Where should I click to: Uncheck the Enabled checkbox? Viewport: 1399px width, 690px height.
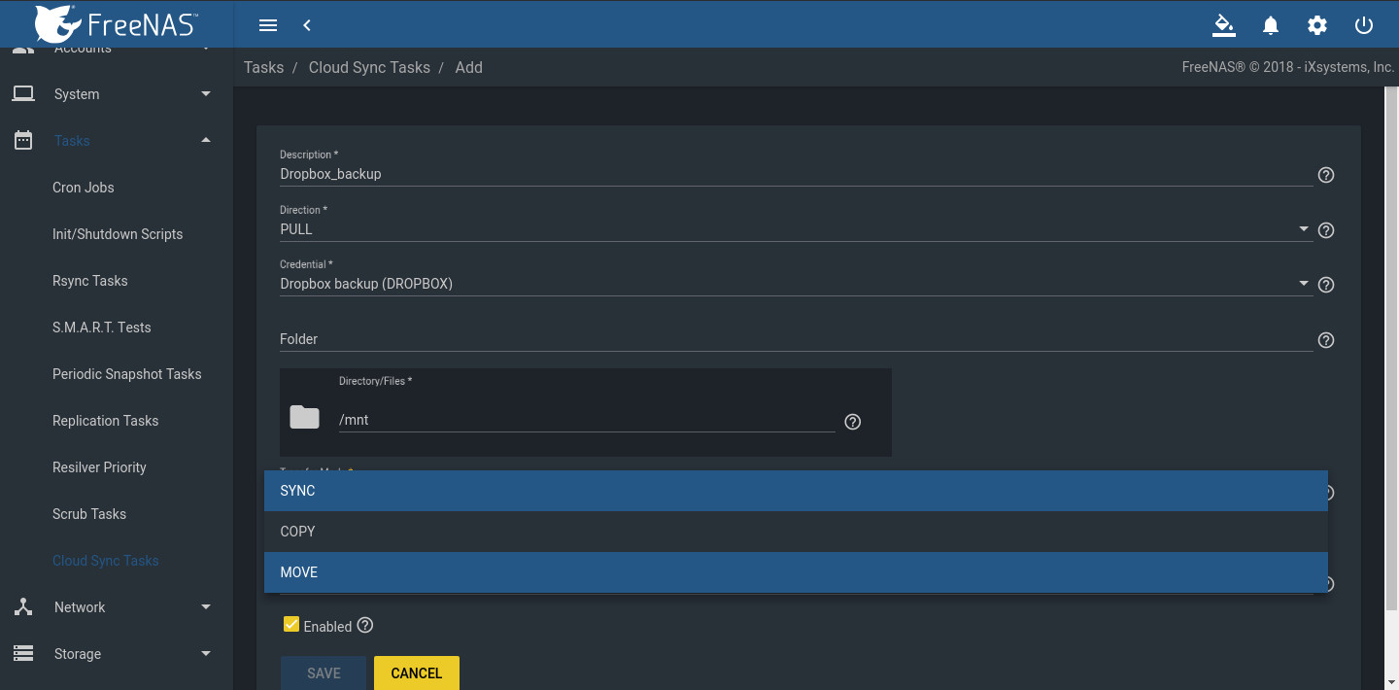(x=290, y=624)
